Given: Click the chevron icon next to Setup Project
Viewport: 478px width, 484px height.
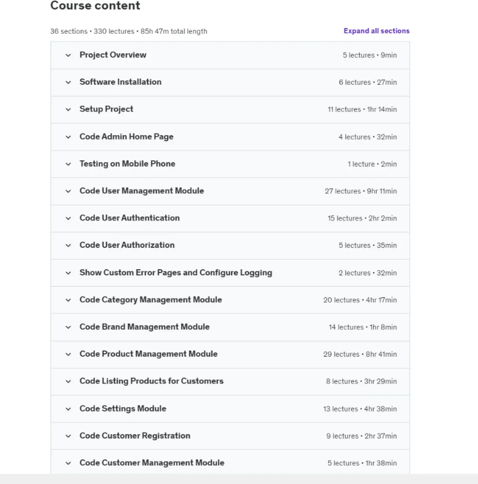Looking at the screenshot, I should (68, 109).
